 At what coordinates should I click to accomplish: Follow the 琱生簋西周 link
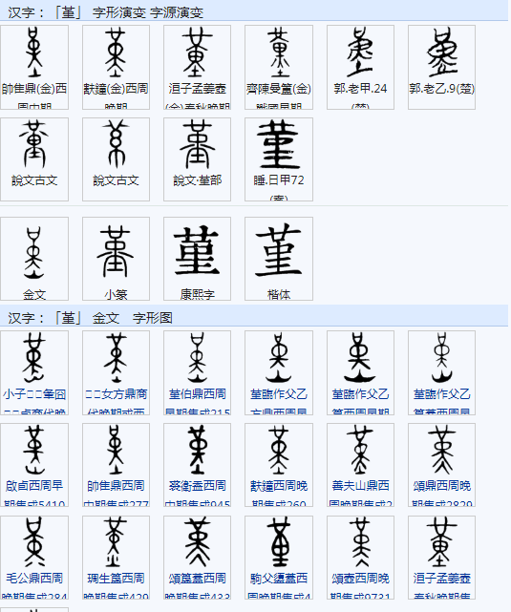pyautogui.click(x=116, y=578)
